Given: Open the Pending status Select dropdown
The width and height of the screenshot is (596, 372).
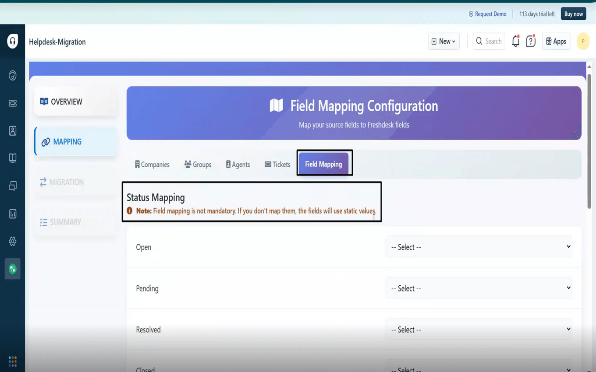Looking at the screenshot, I should pos(479,288).
